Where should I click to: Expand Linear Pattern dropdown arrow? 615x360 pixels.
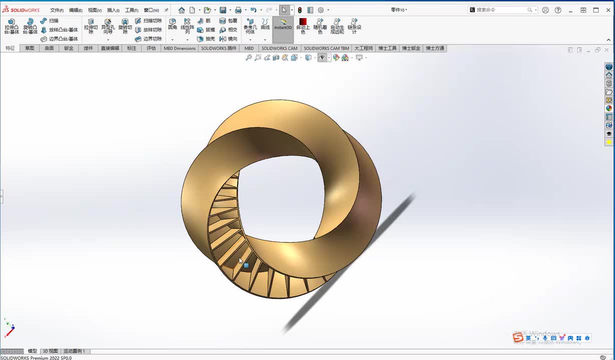(x=187, y=40)
